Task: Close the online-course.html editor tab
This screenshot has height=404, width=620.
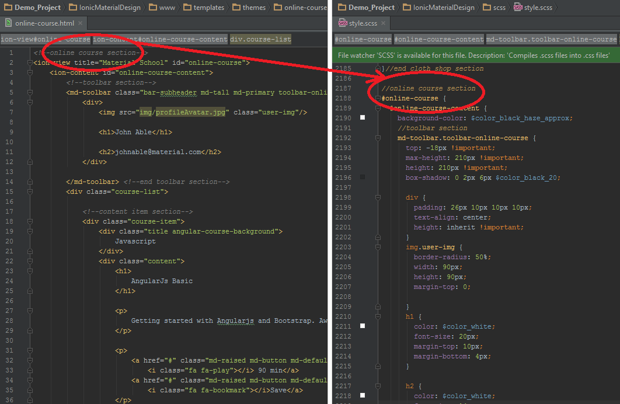Action: click(81, 23)
